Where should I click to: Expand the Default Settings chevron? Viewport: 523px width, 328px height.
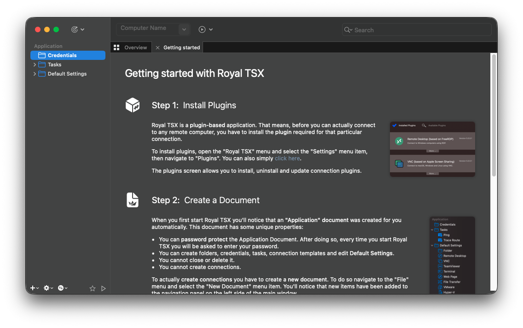tap(35, 74)
